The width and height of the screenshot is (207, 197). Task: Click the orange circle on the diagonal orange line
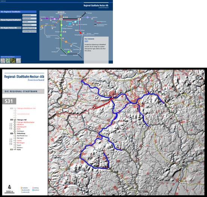point(66,42)
